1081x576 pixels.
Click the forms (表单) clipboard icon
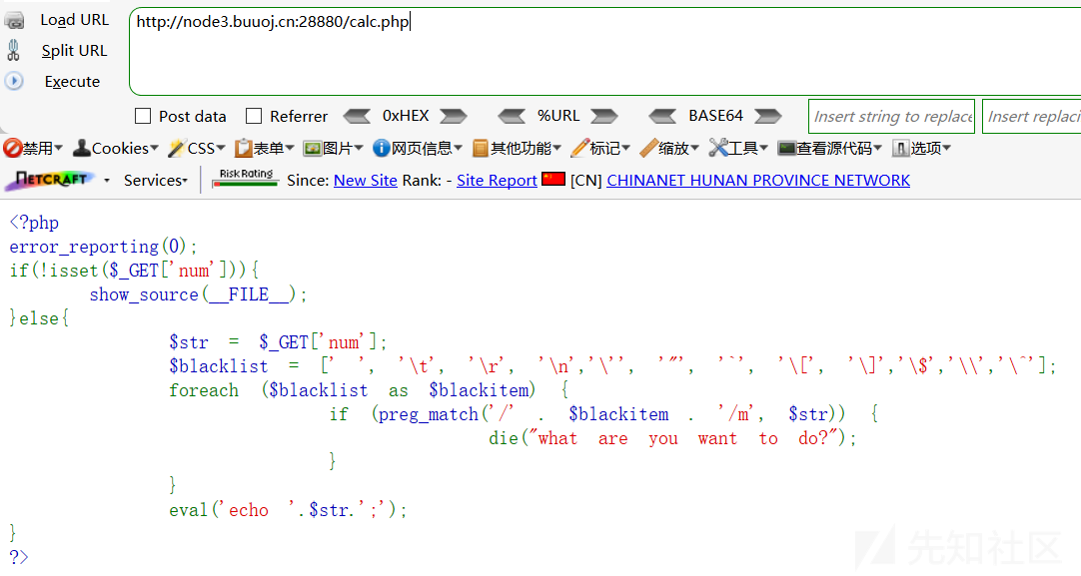point(244,148)
